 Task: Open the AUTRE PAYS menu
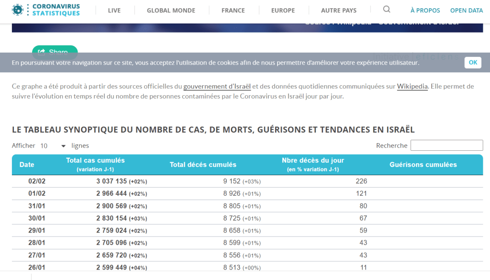point(339,11)
